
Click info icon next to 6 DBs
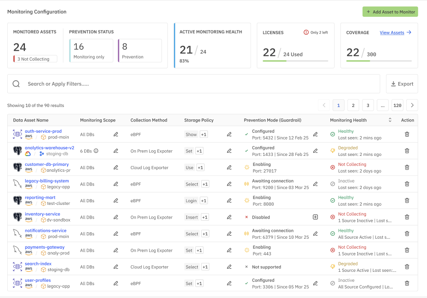(x=96, y=151)
